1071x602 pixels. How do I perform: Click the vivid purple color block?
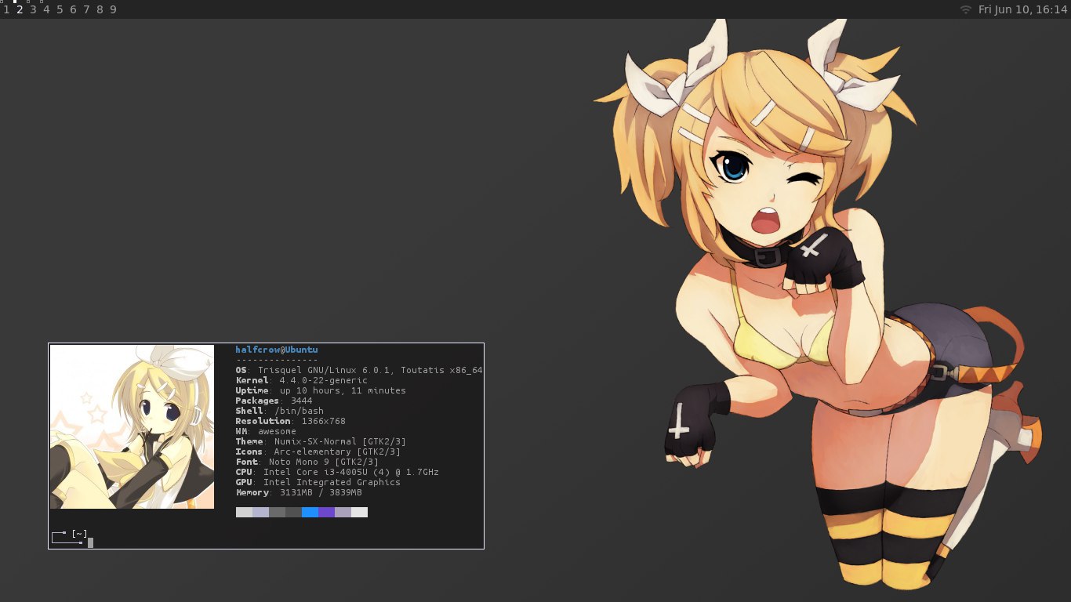[326, 512]
